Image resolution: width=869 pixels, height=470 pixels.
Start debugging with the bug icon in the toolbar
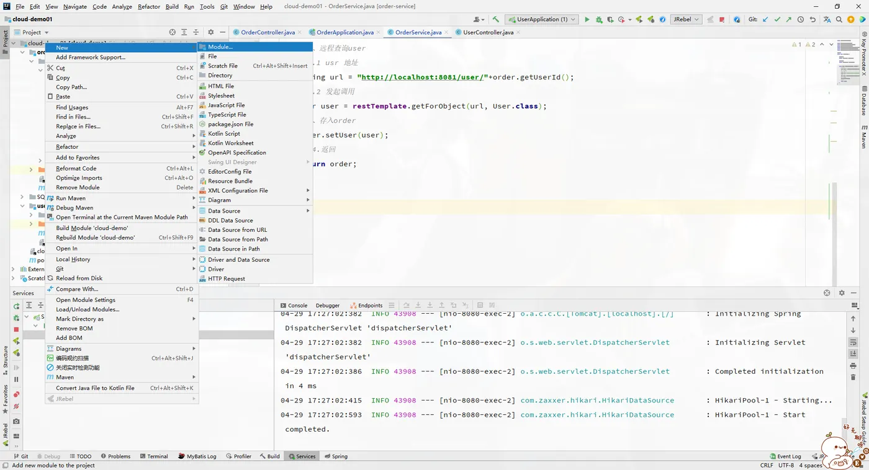pyautogui.click(x=599, y=19)
